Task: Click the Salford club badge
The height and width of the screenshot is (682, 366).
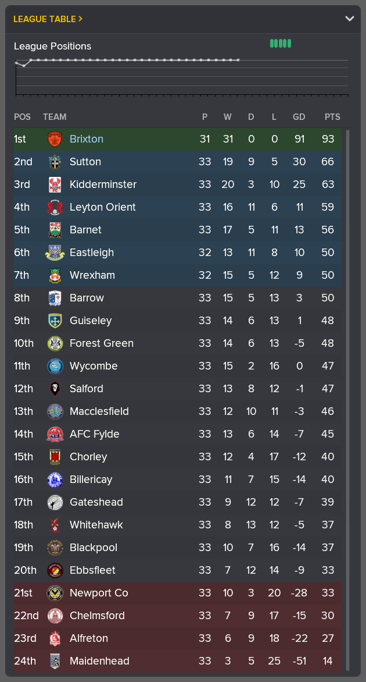Action: pyautogui.click(x=55, y=389)
